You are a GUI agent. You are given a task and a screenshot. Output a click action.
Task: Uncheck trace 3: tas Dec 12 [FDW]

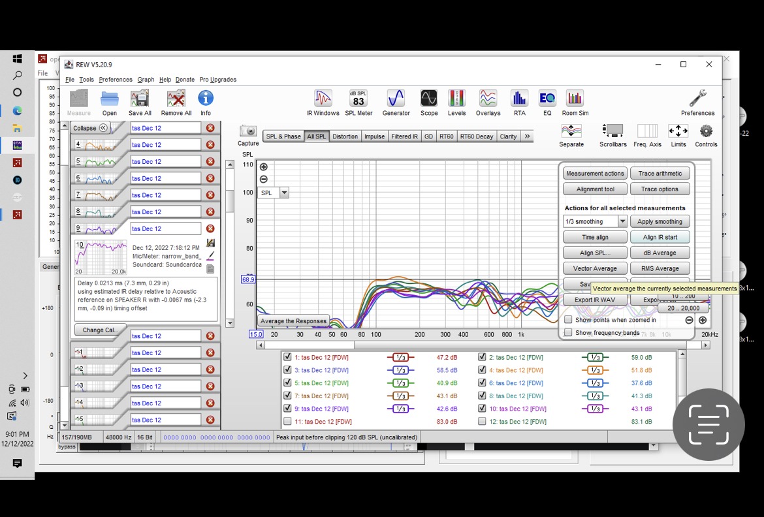tap(287, 370)
